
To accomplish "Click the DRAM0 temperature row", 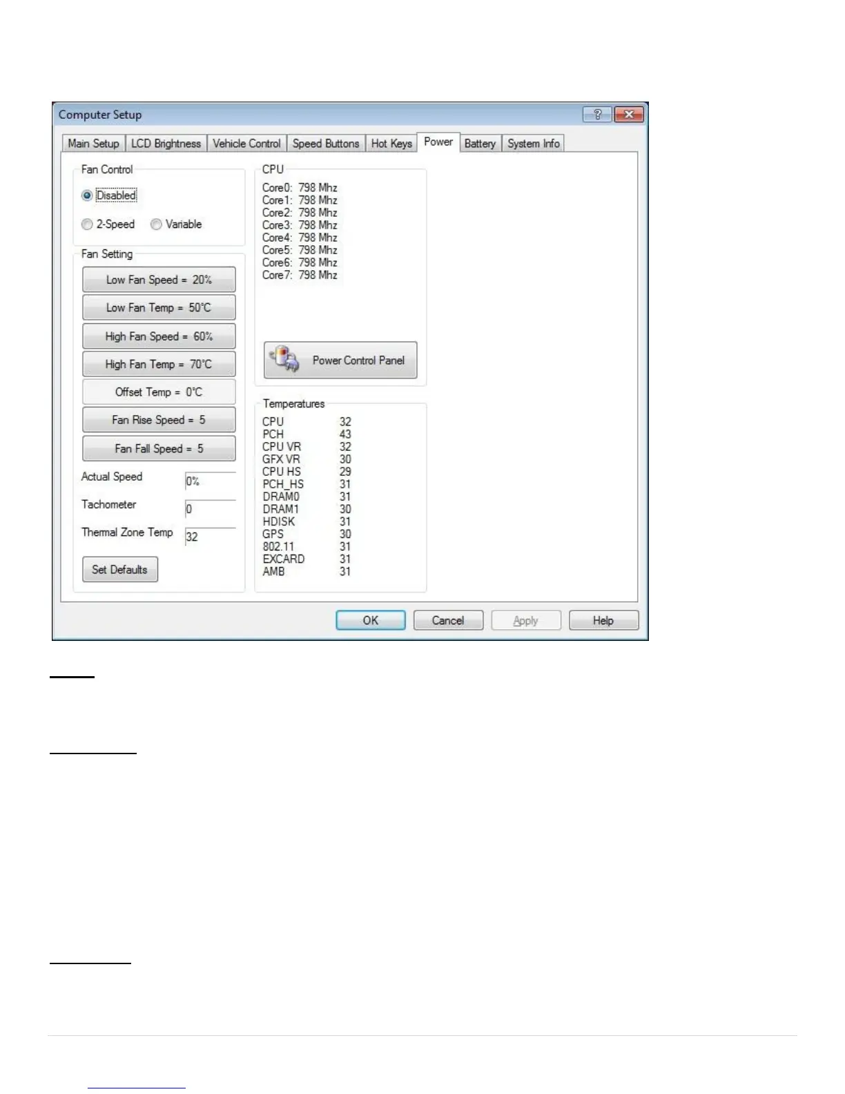I will coord(307,497).
